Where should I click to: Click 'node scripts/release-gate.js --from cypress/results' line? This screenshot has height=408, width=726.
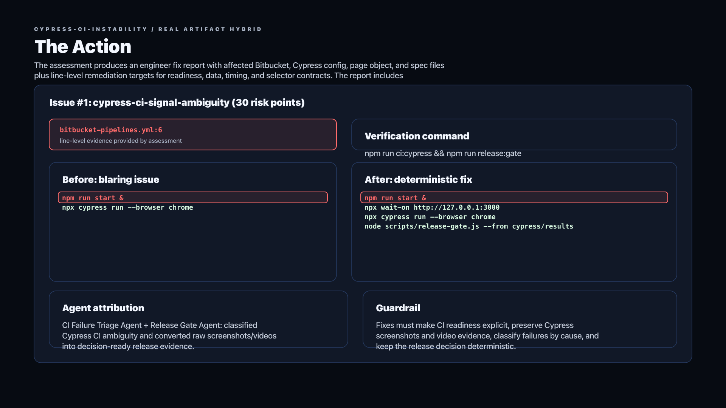click(469, 226)
